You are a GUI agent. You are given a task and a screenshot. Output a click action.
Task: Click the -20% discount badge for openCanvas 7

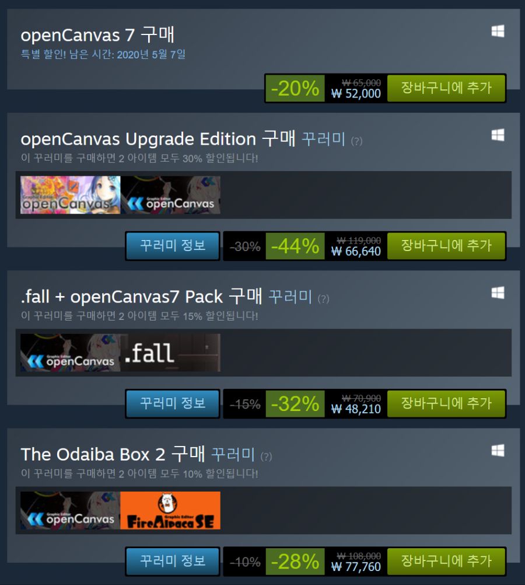pos(295,88)
